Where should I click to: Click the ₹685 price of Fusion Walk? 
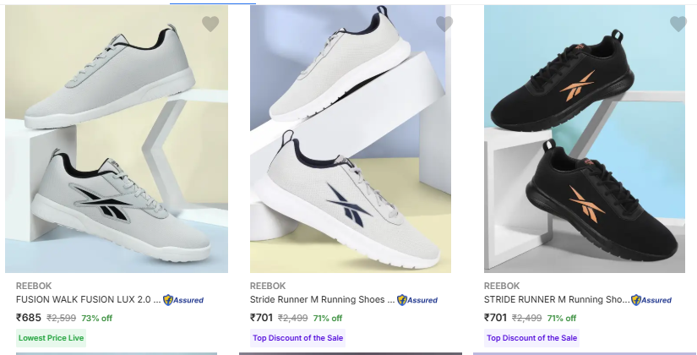click(x=29, y=318)
